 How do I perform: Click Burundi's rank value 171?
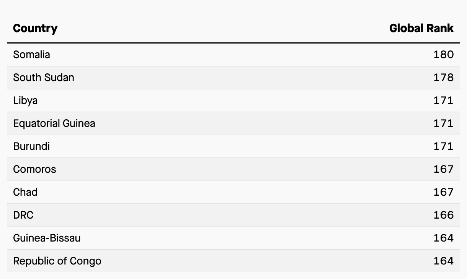point(444,146)
